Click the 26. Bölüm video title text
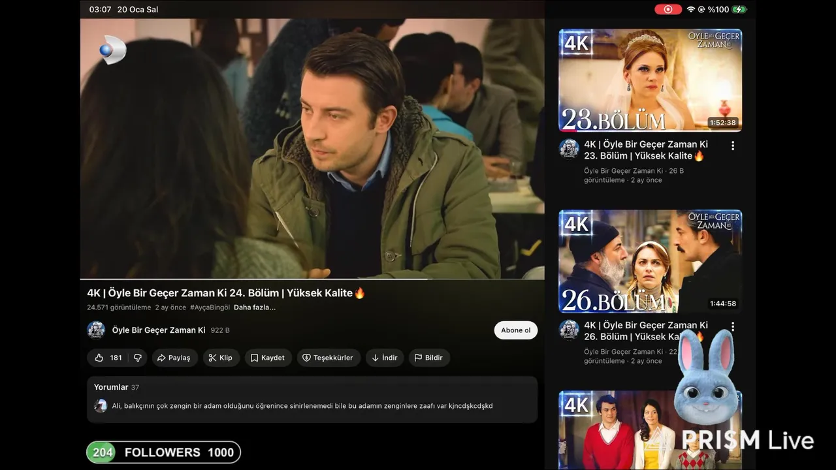 [x=646, y=331]
